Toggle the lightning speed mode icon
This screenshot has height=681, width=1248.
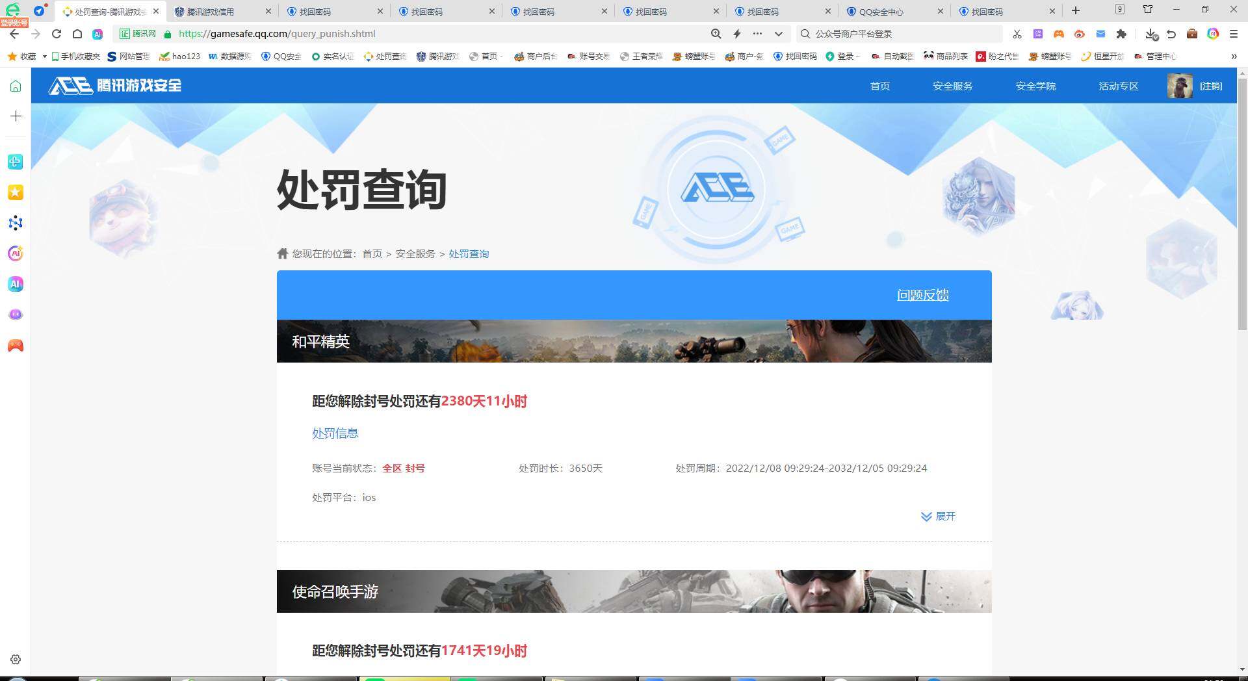736,34
